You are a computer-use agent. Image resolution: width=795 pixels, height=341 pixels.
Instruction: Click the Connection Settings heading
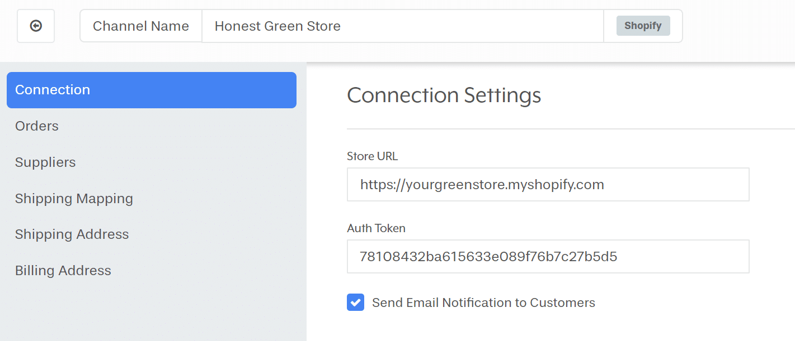click(x=444, y=95)
